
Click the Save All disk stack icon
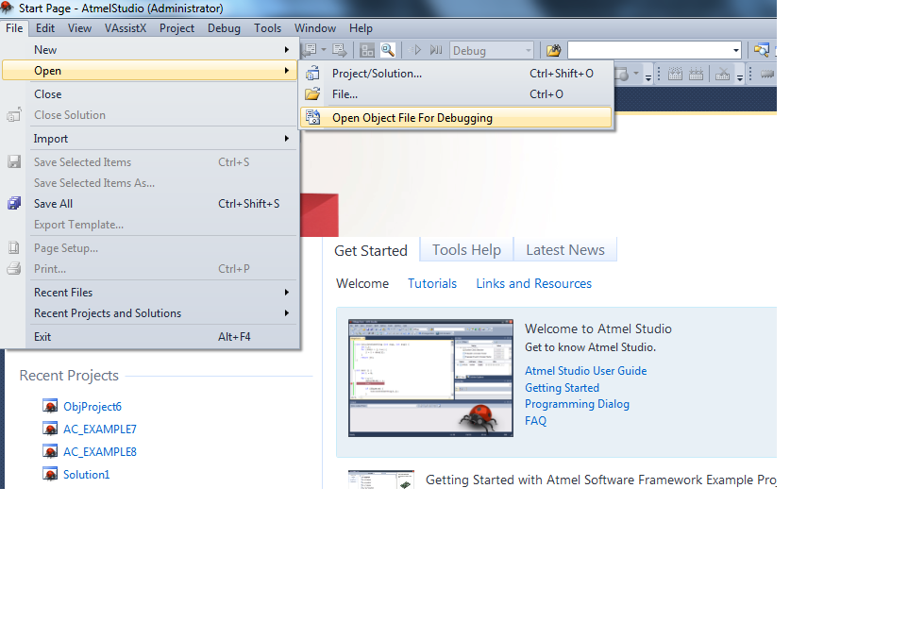coord(14,204)
